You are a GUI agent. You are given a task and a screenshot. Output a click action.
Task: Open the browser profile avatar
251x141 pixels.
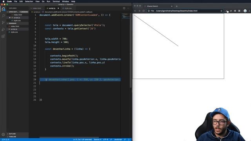245,11
